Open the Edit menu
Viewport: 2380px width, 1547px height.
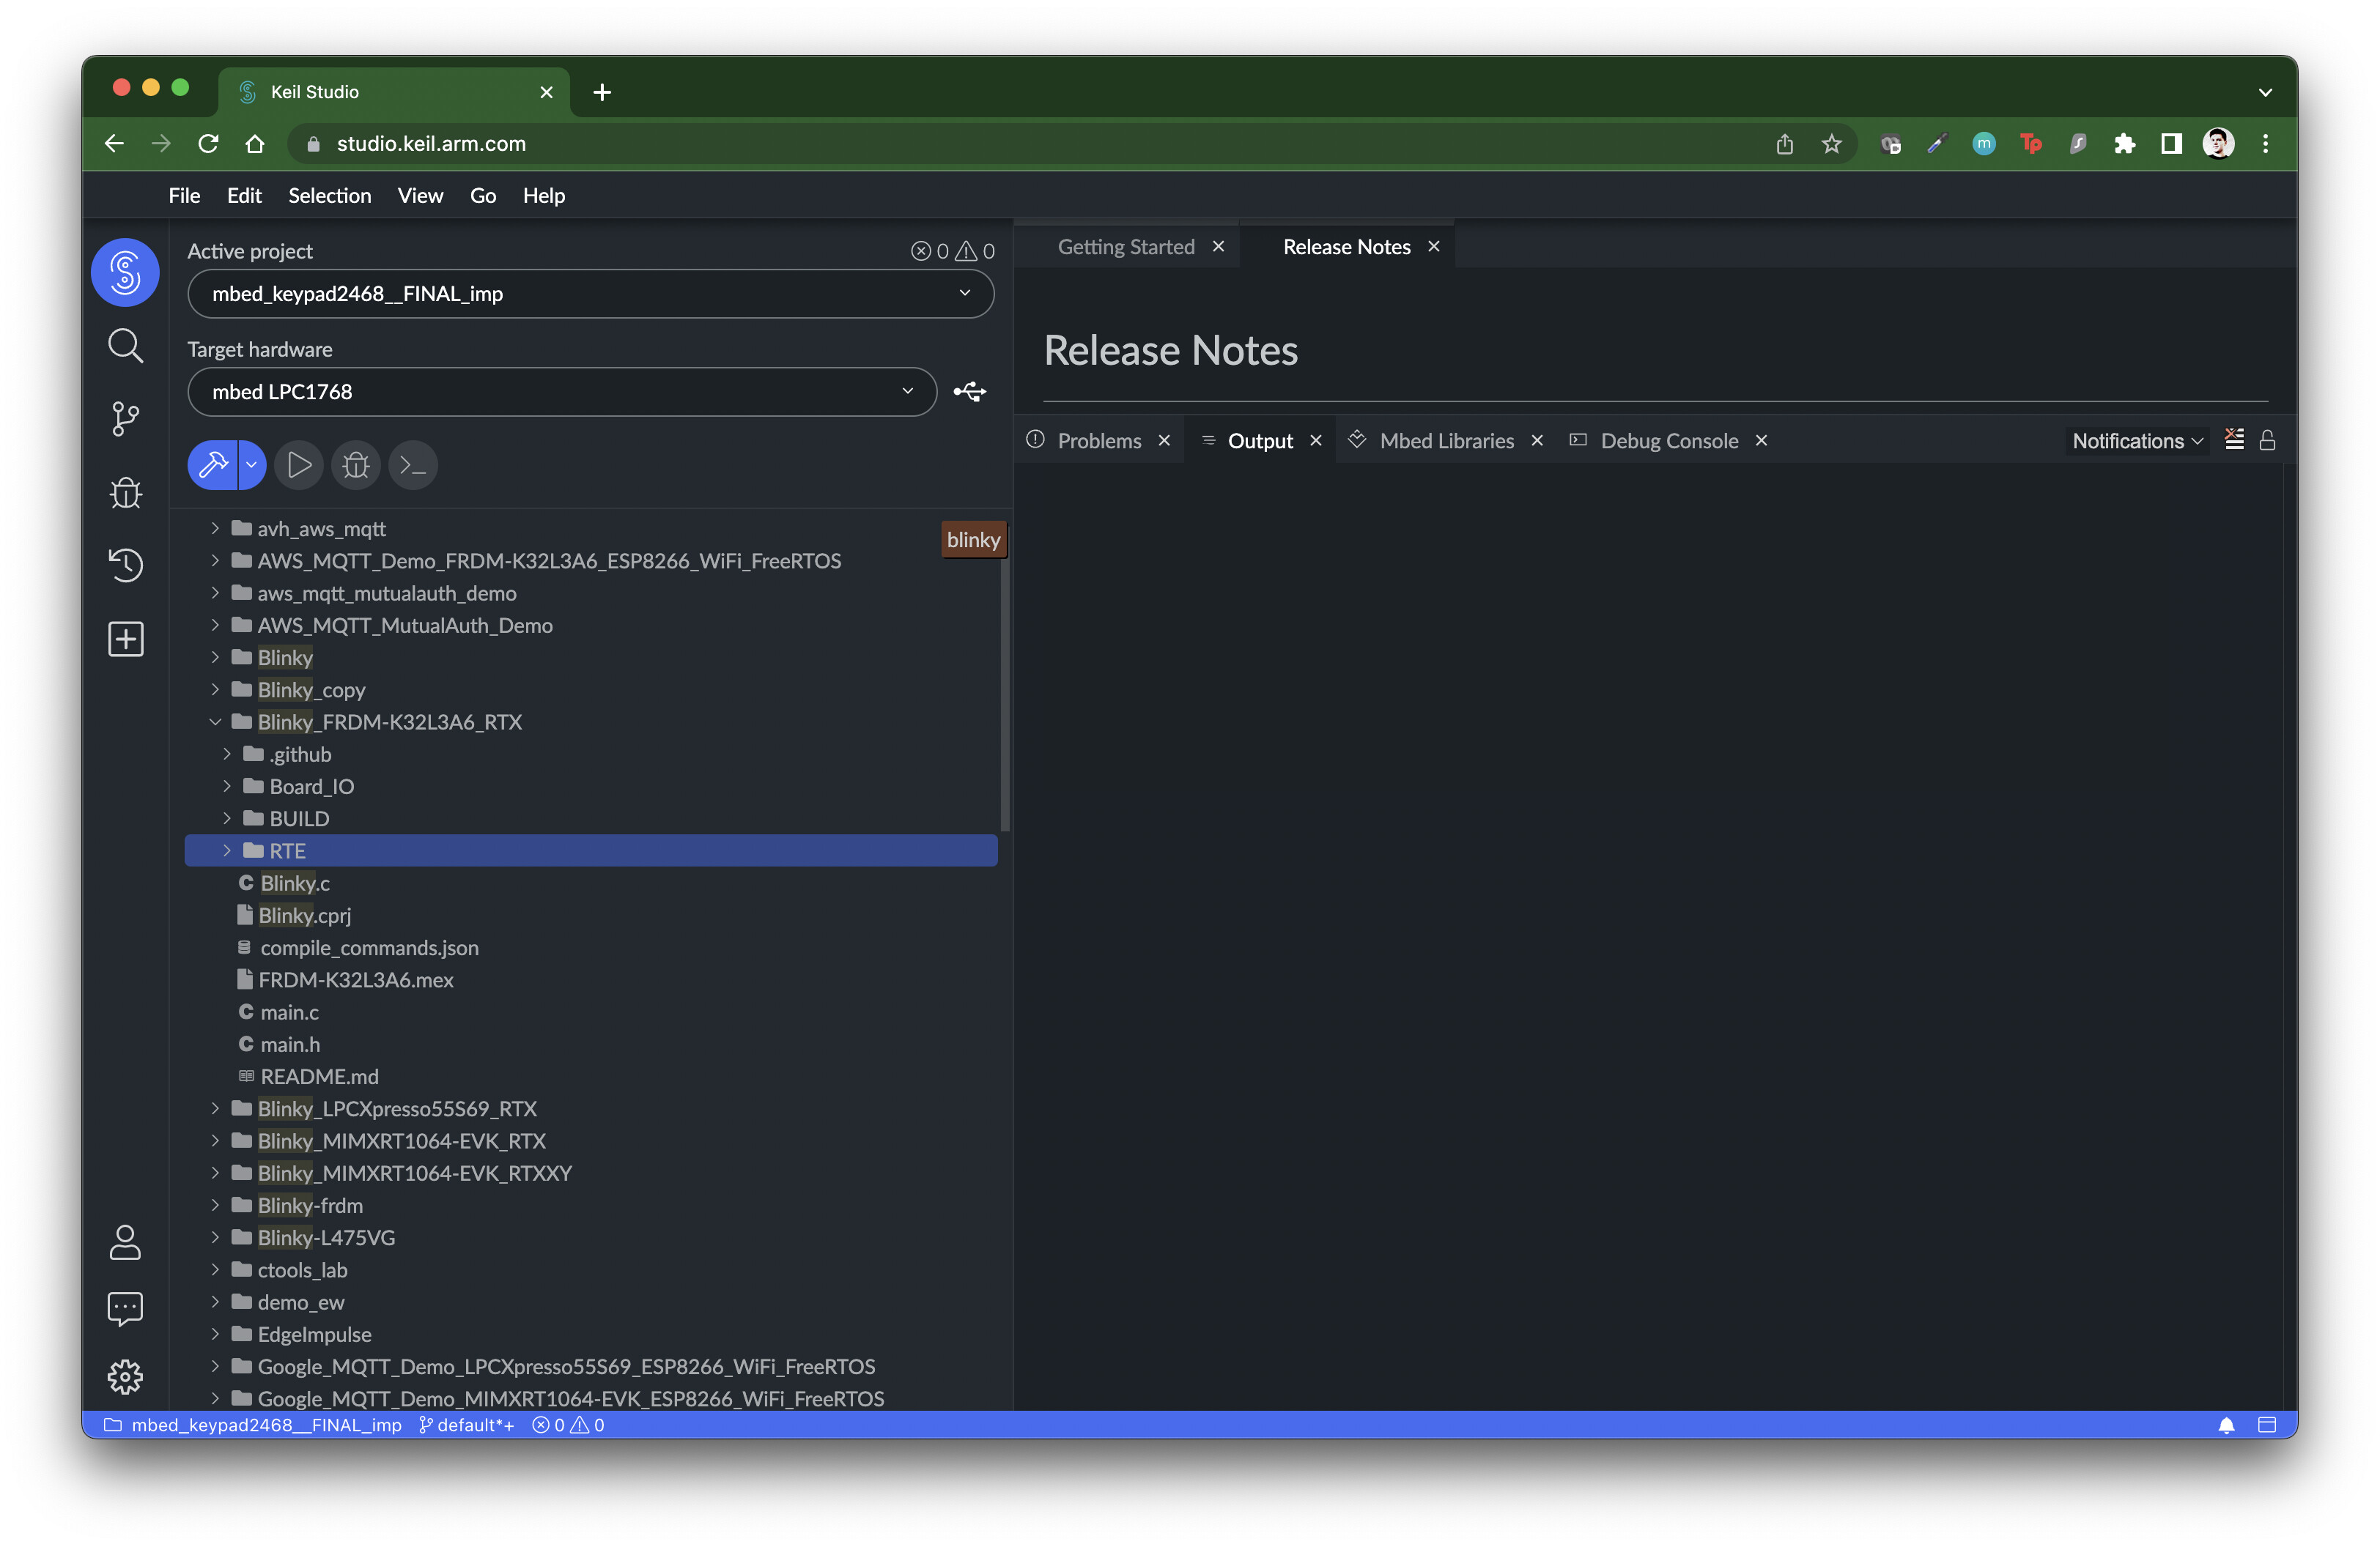pos(244,195)
